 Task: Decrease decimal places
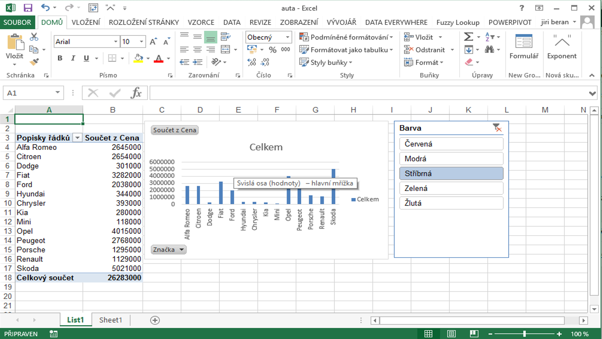(x=265, y=62)
